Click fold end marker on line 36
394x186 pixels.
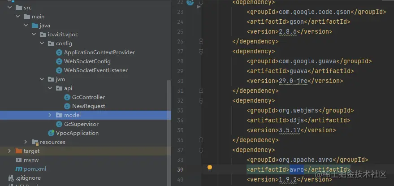pos(200,140)
